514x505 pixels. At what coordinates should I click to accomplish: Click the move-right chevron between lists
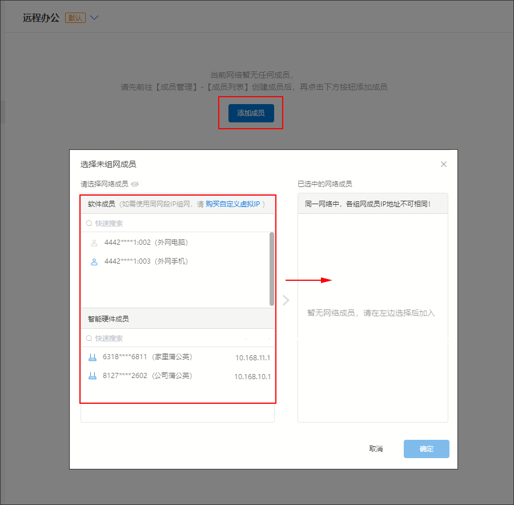coord(286,300)
